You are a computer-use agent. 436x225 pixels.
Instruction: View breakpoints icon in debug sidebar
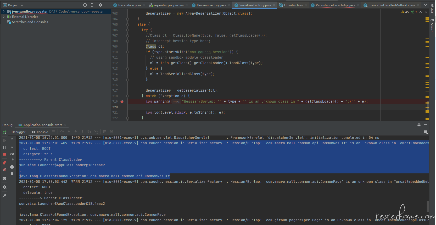(4, 163)
